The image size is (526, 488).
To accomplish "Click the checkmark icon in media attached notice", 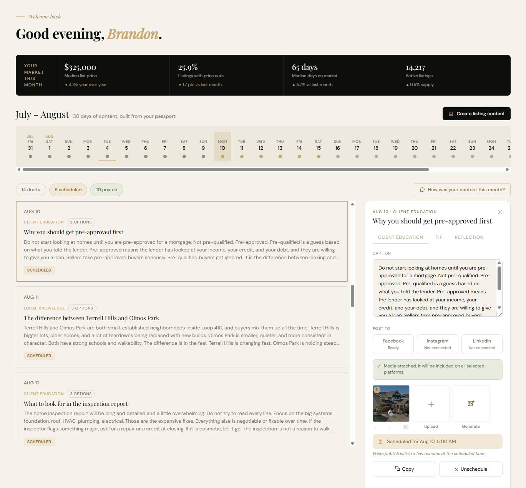I will point(379,366).
